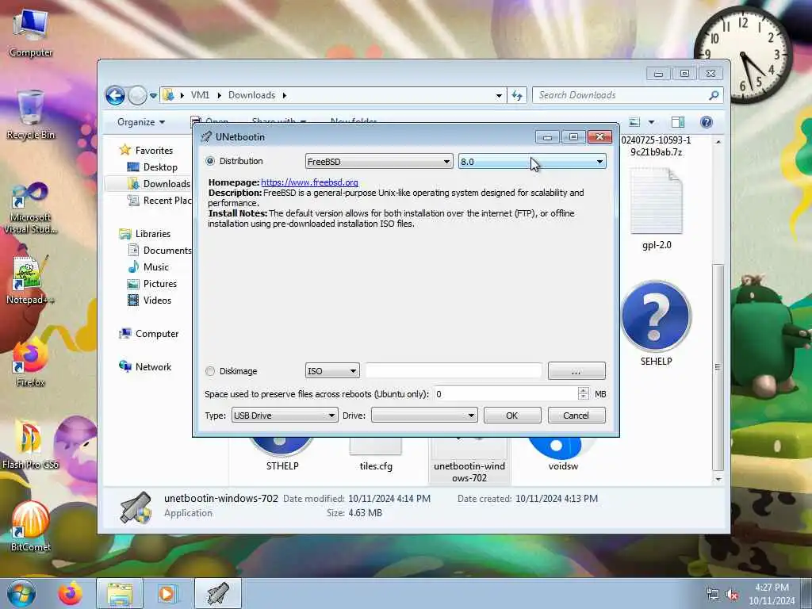Select the voidsw file
812x609 pixels.
coord(563,454)
